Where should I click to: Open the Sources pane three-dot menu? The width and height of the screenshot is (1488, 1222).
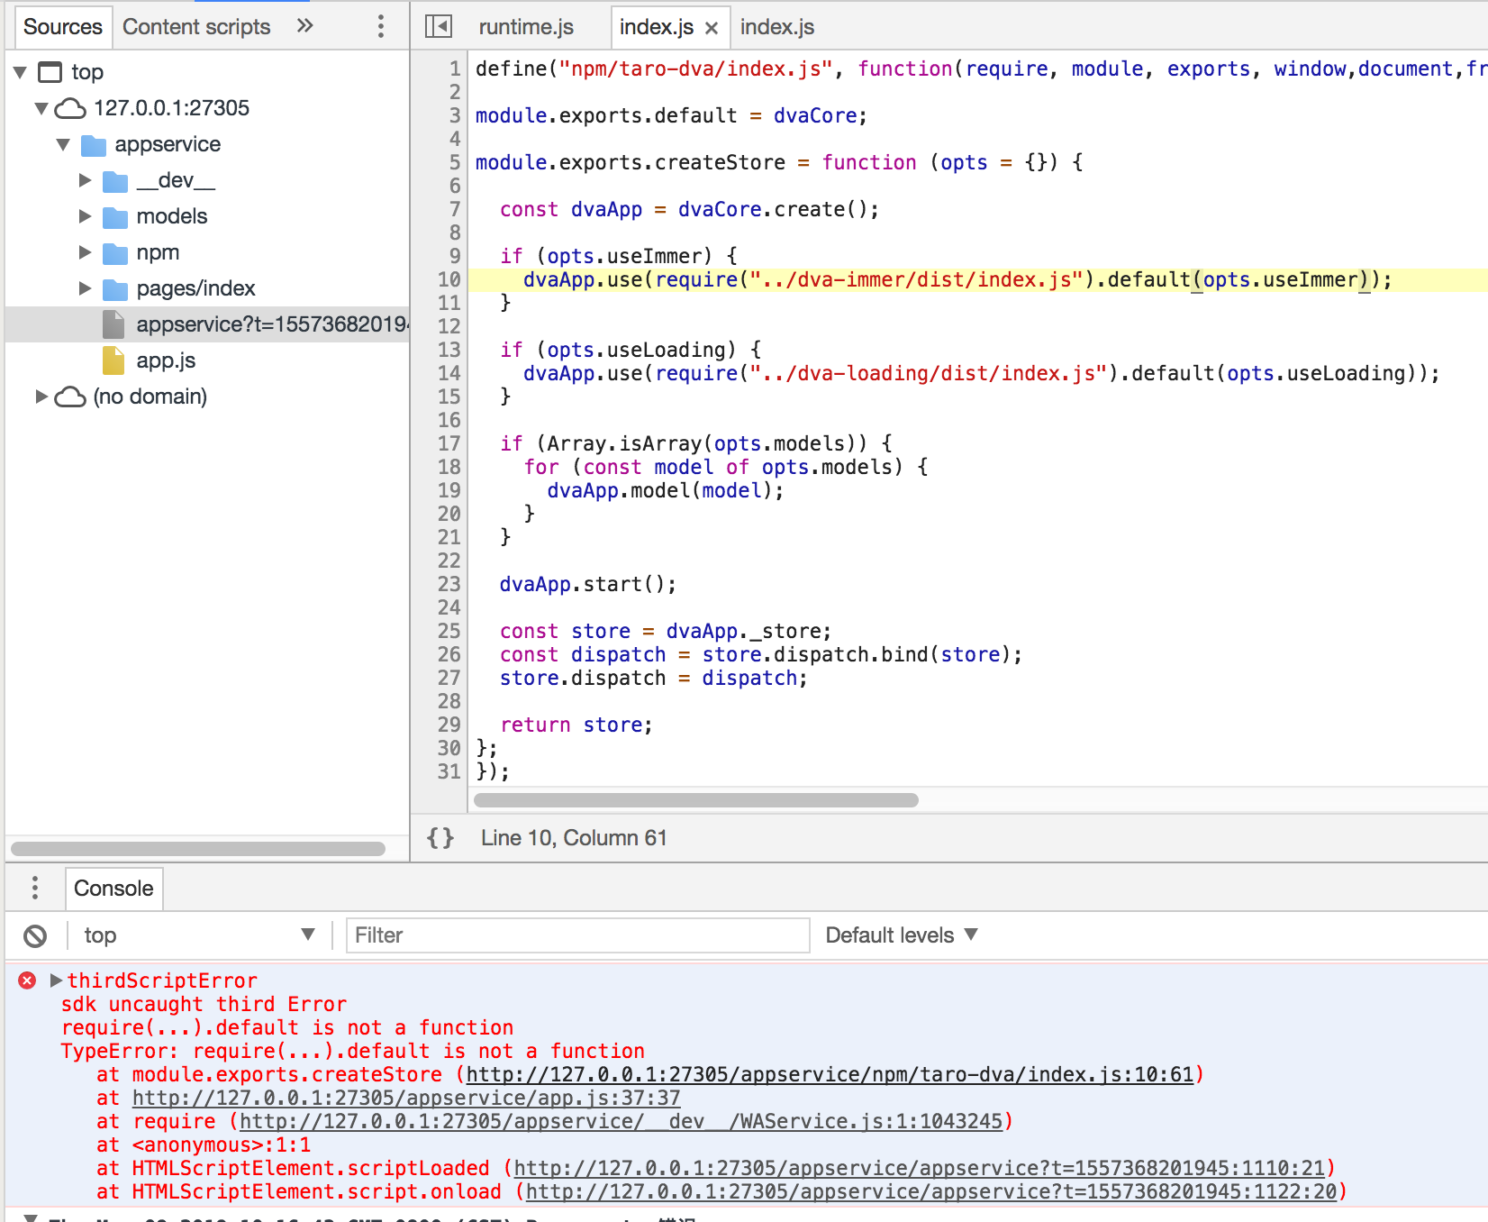click(x=380, y=26)
